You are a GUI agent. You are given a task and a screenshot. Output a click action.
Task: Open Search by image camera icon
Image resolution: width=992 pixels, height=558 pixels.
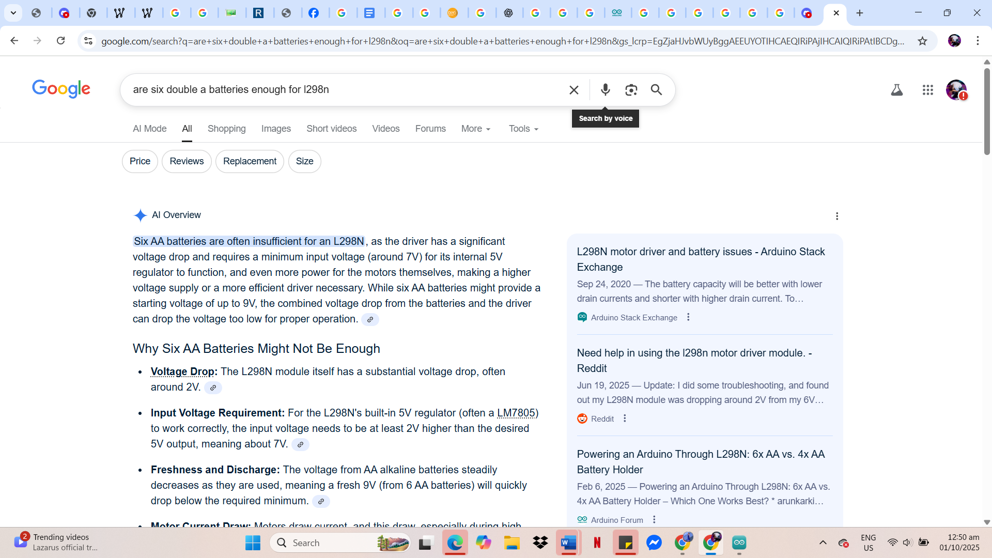[631, 90]
